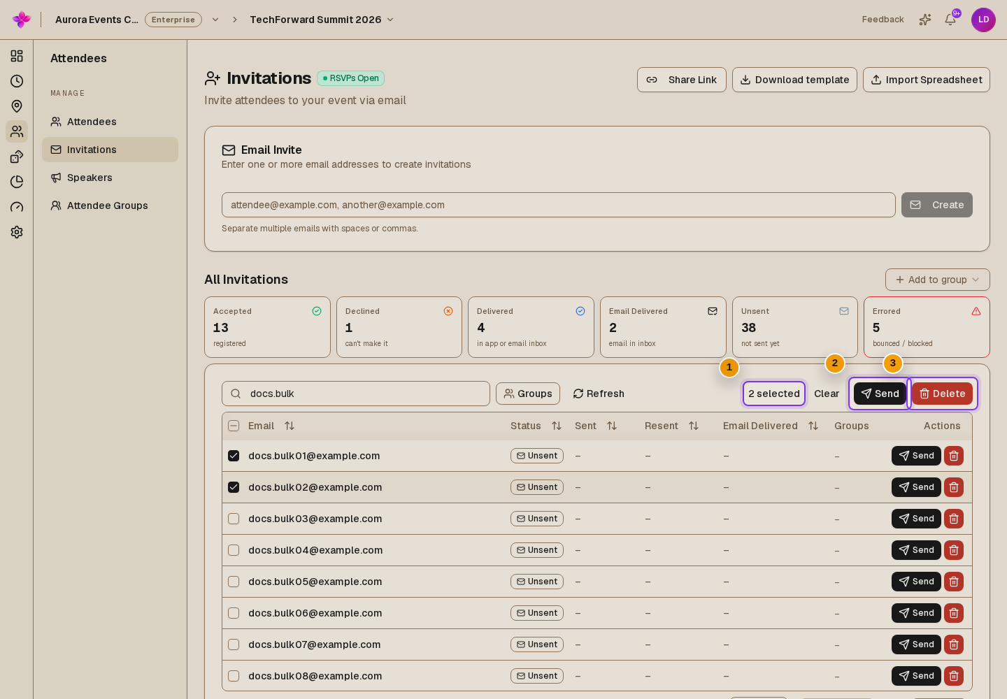
Task: Check docs.bulk05@example.com row
Action: (234, 582)
